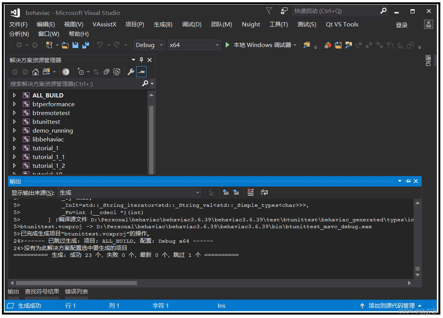The width and height of the screenshot is (443, 318).
Task: Click the notifications filter flag icon
Action: pyautogui.click(x=269, y=11)
